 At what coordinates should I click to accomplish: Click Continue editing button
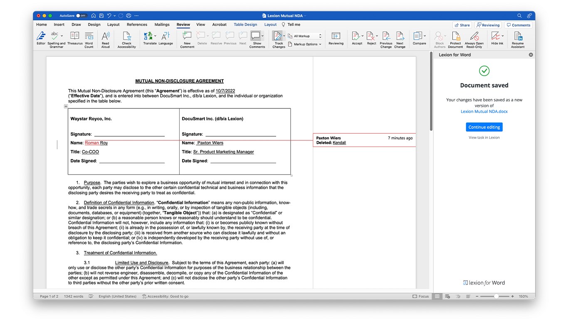(x=484, y=127)
